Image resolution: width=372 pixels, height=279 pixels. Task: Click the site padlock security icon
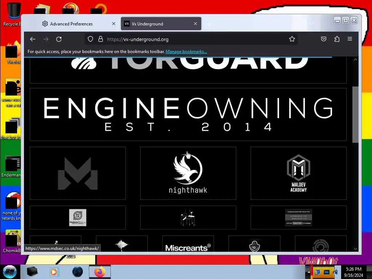click(101, 39)
